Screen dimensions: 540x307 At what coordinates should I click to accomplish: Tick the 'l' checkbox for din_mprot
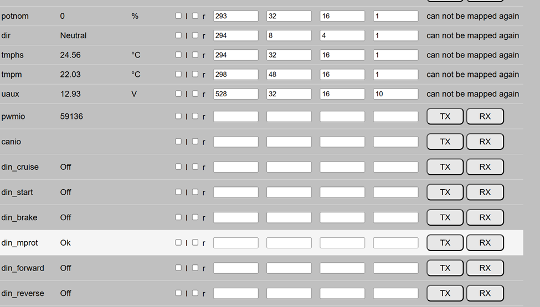tap(178, 242)
